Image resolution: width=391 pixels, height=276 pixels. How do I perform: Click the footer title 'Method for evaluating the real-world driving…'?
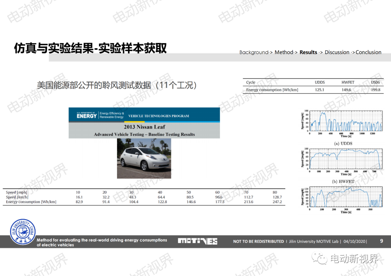point(102,242)
